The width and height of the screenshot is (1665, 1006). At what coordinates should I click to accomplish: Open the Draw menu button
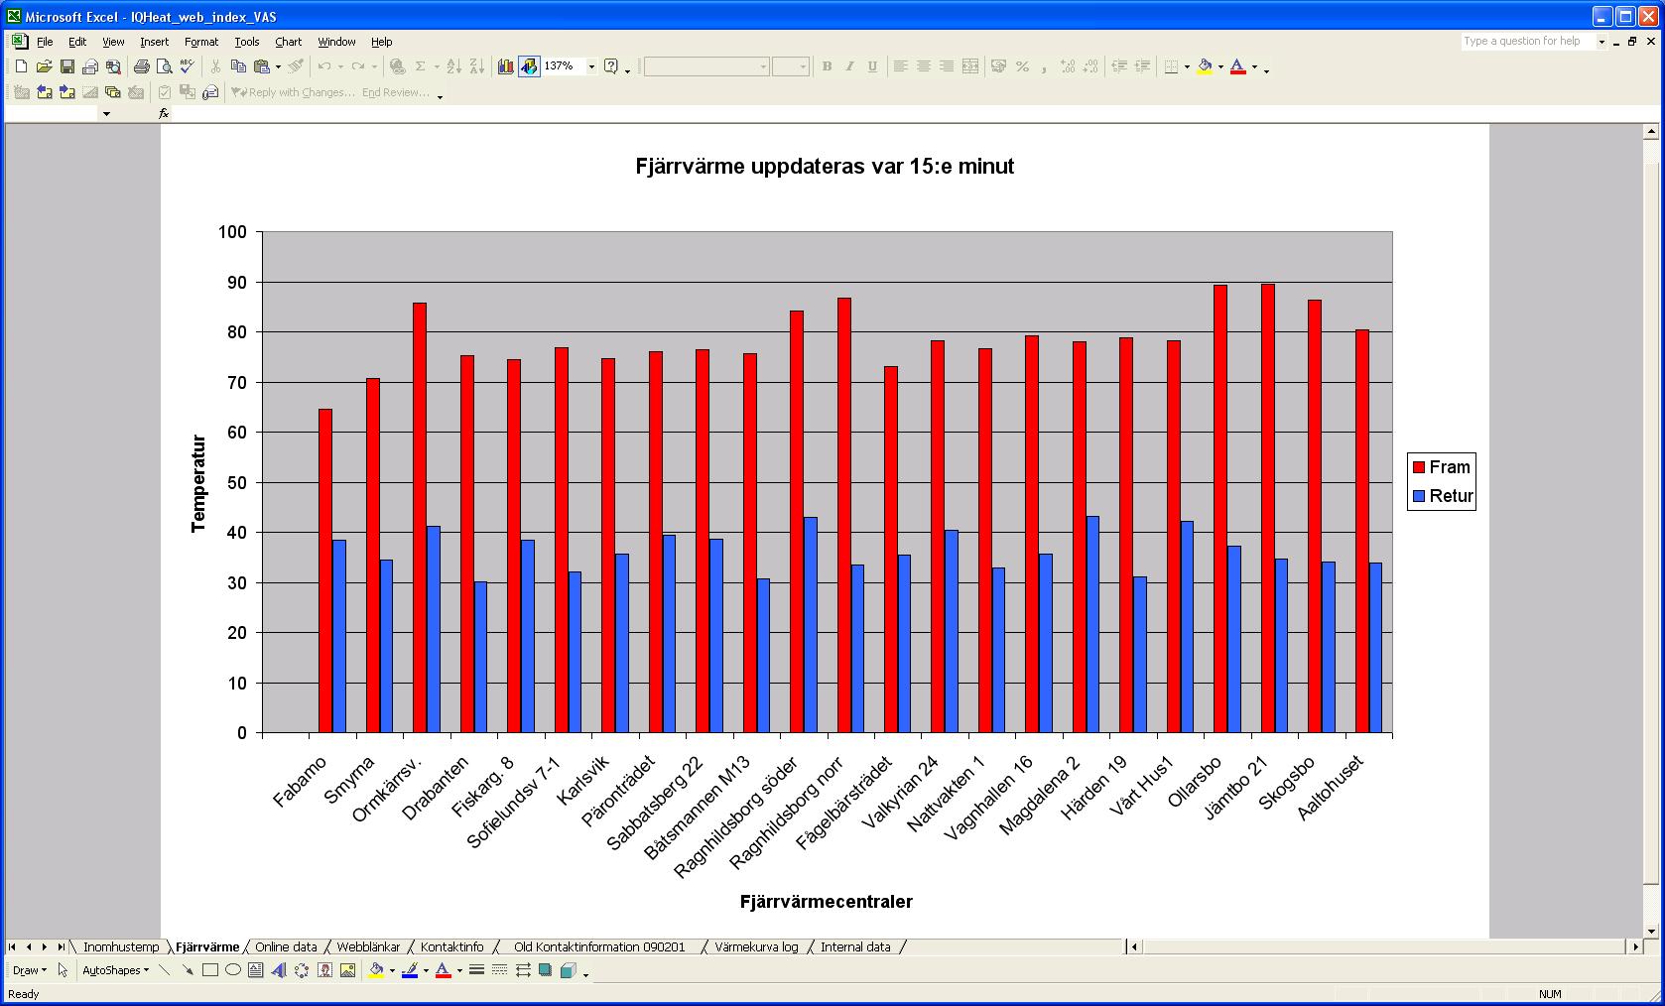[29, 970]
